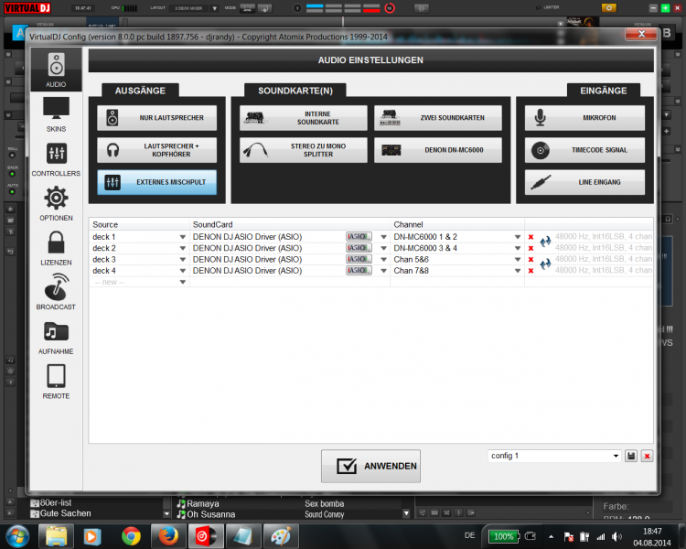Viewport: 686px width, 549px height.
Task: Open Windows Start menu
Action: click(x=17, y=536)
